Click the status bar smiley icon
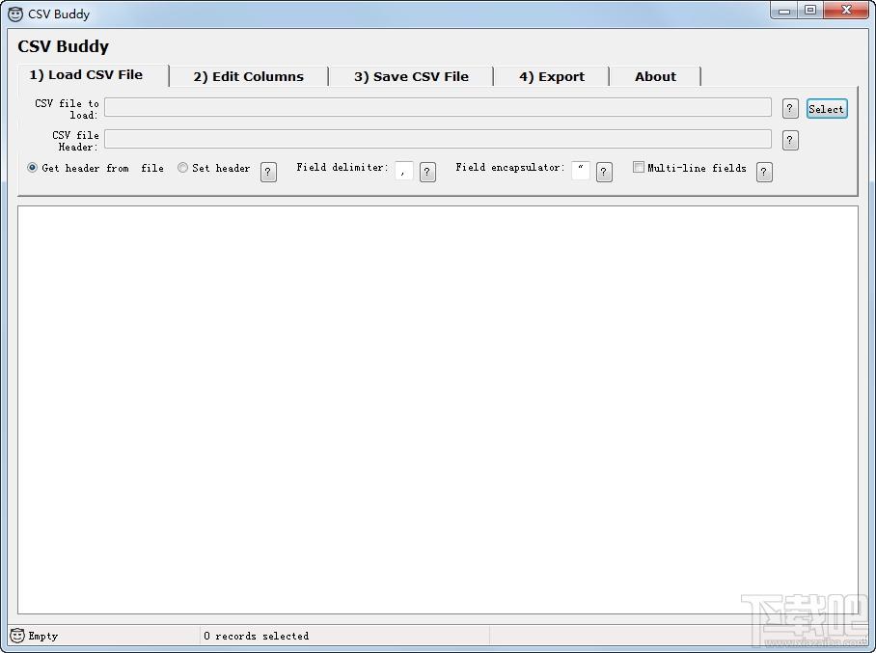 (17, 636)
